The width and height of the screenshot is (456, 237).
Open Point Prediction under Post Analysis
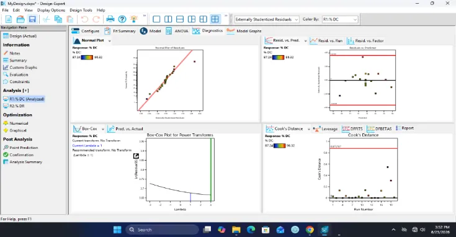coord(20,148)
